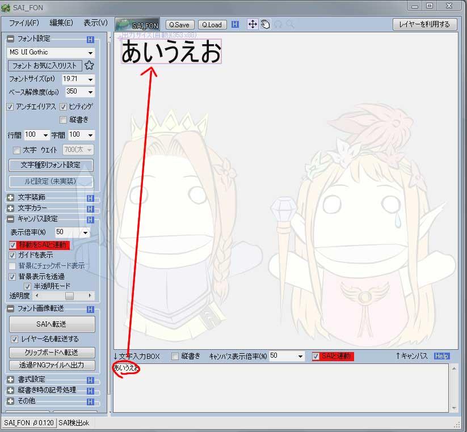Image resolution: width=467 pixels, height=432 pixels.
Task: Collapse the フォント設定 section
Action: click(10, 39)
